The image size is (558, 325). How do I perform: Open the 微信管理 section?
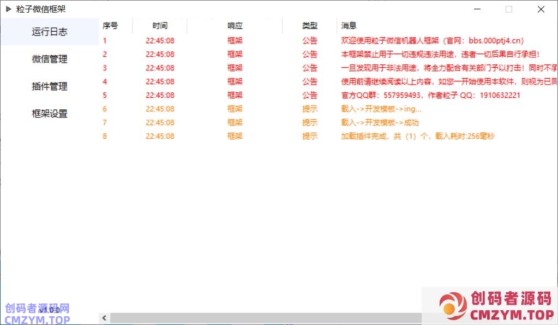pyautogui.click(x=50, y=59)
